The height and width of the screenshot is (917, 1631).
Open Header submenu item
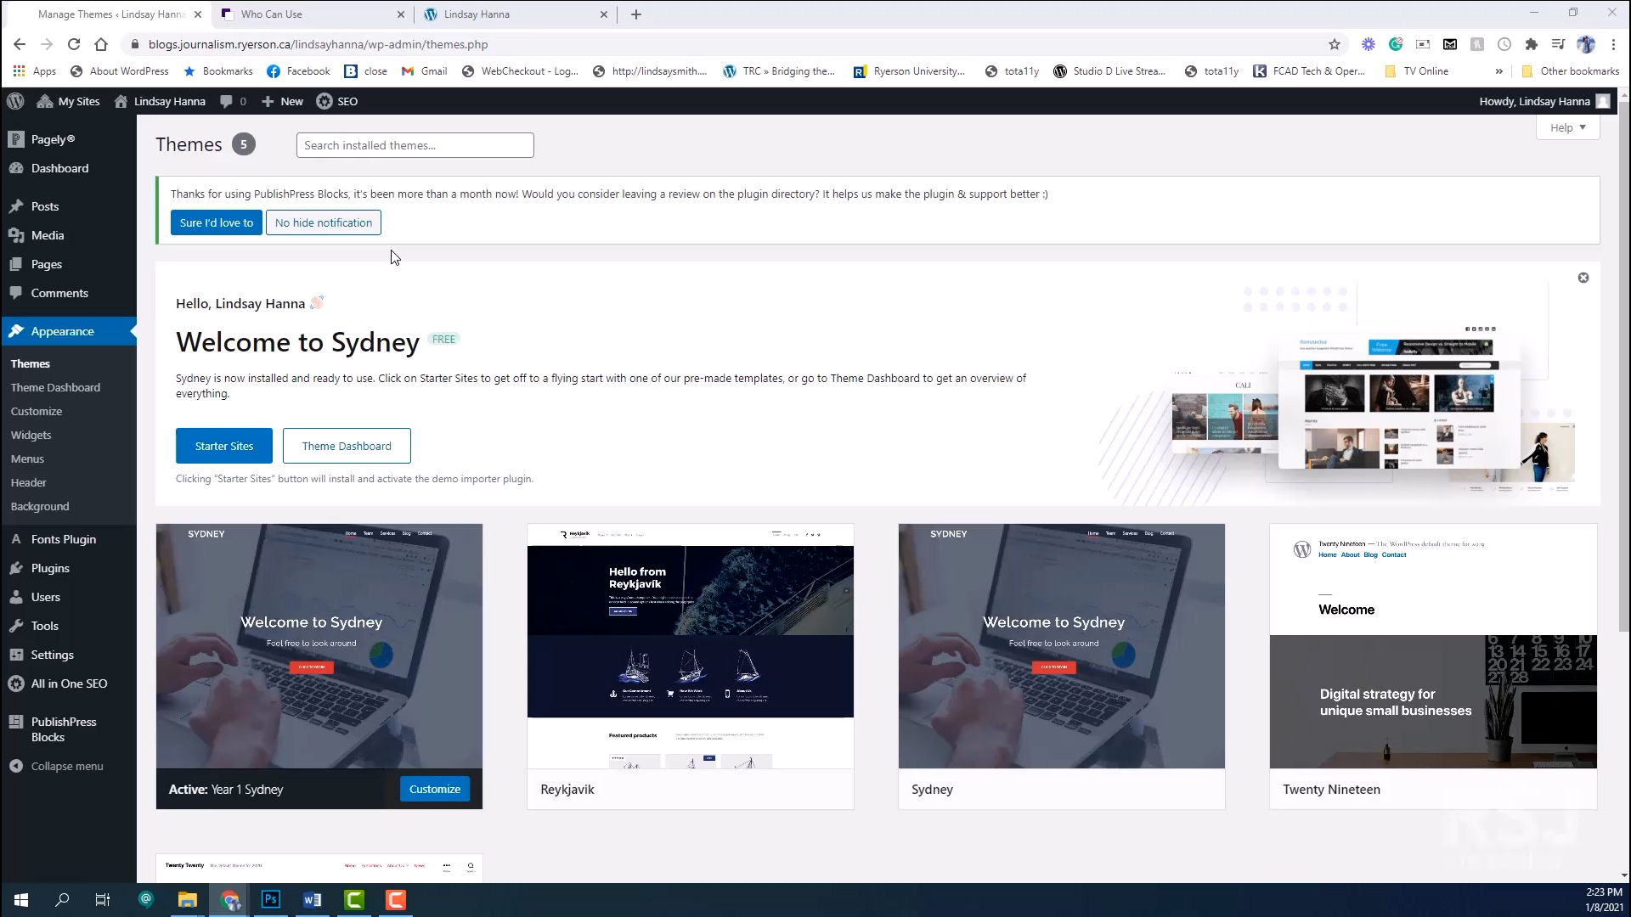[x=28, y=482]
